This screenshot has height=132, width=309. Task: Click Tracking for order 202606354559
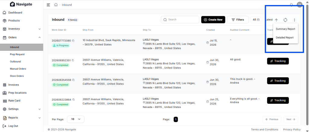[278, 81]
